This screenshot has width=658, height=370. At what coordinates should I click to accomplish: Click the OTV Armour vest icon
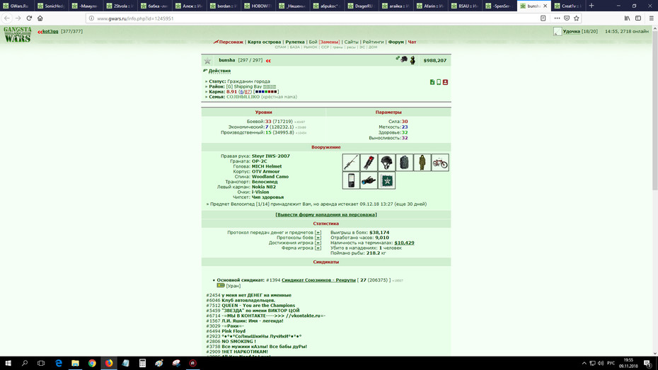(x=404, y=162)
